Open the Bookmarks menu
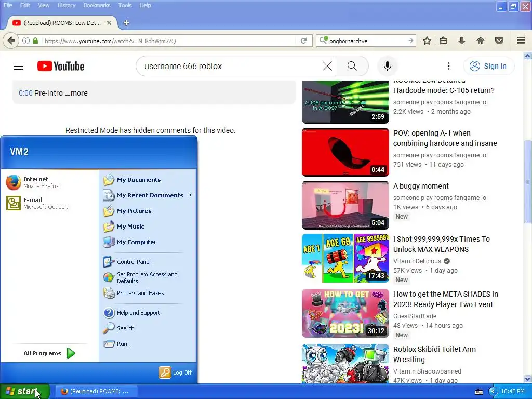The height and width of the screenshot is (399, 532). coord(97,5)
